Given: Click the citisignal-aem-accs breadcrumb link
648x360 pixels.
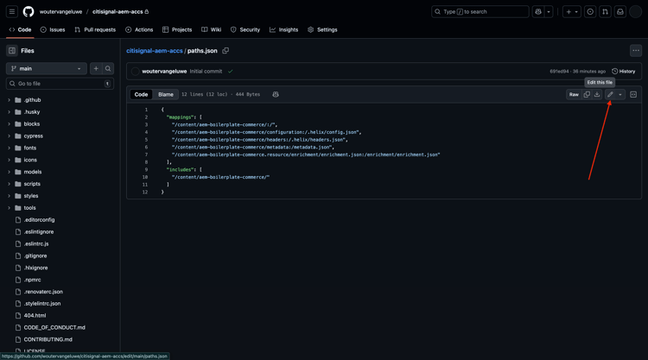Looking at the screenshot, I should coord(154,51).
